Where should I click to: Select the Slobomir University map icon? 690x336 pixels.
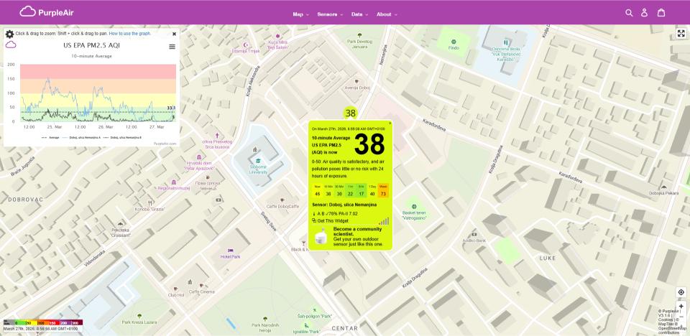[x=259, y=161]
